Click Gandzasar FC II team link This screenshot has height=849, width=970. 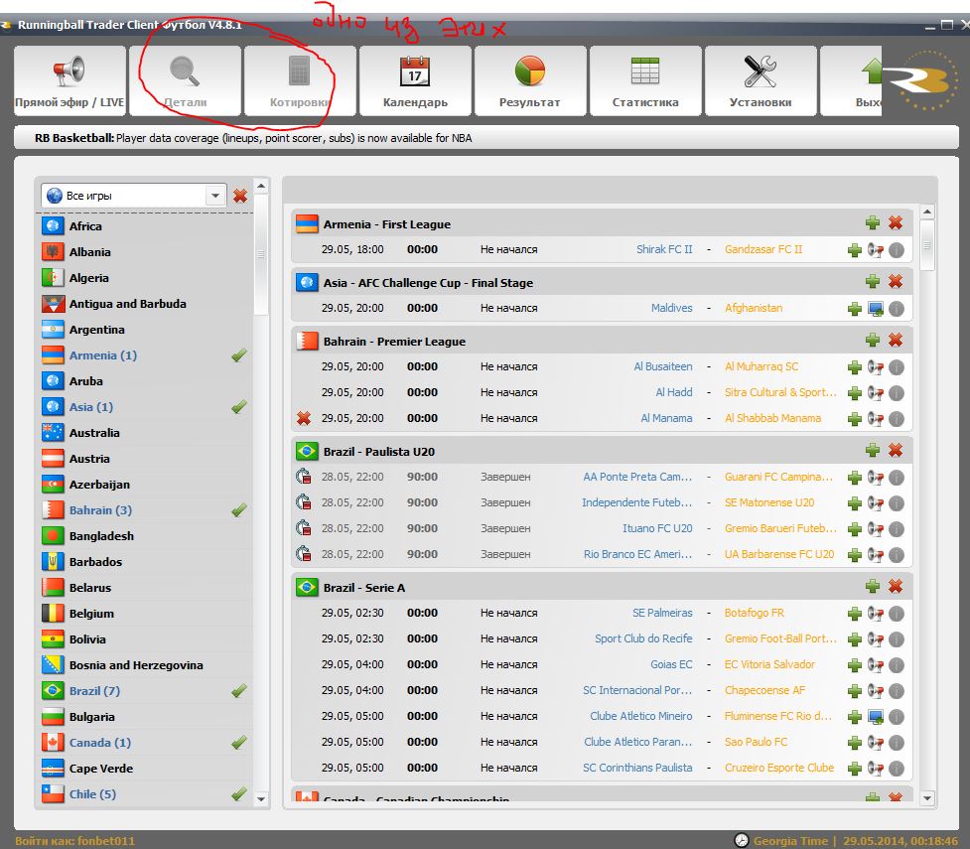(763, 249)
